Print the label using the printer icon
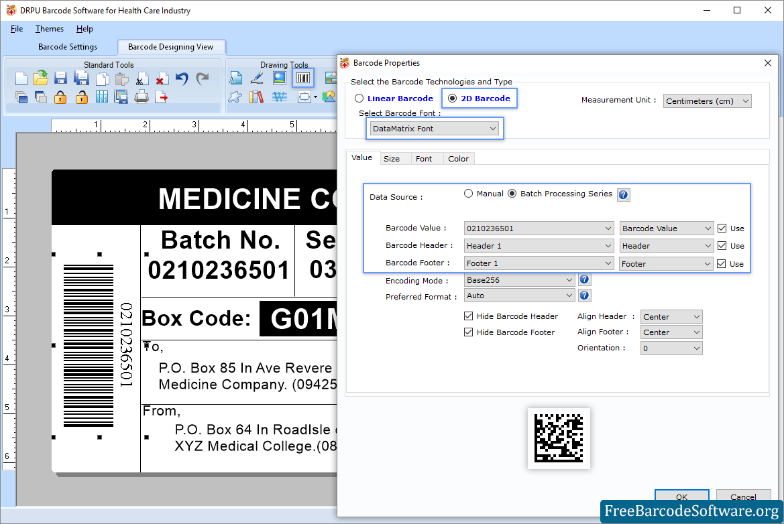 tap(142, 97)
